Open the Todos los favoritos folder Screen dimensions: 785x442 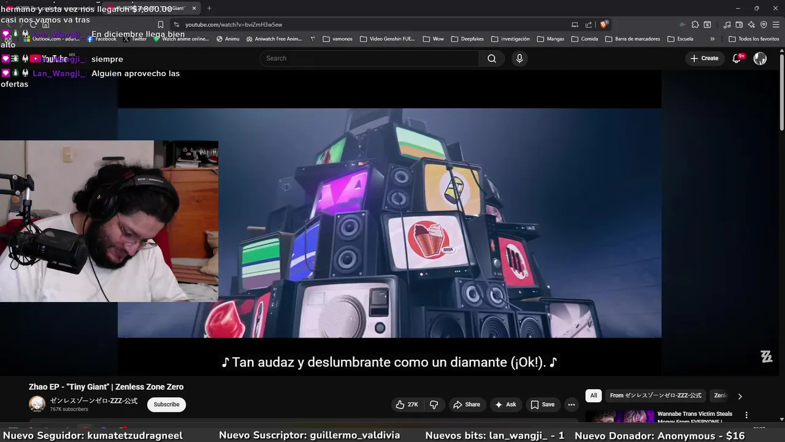click(754, 39)
